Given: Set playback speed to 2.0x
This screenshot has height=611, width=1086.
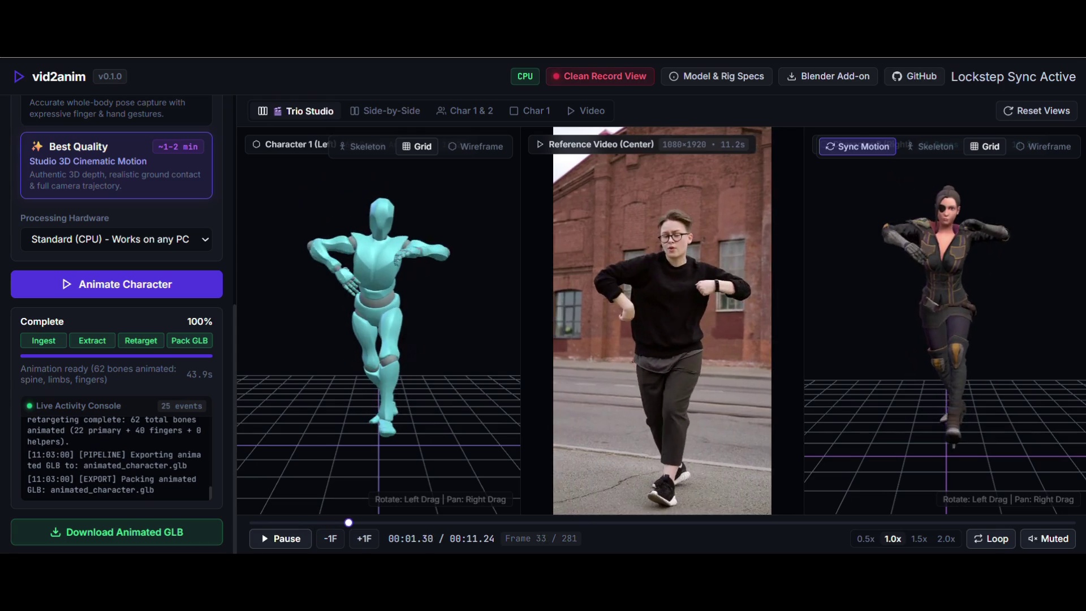Looking at the screenshot, I should [946, 539].
